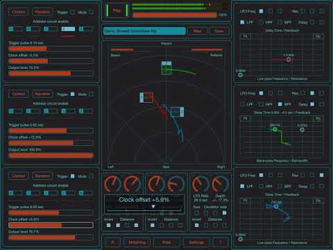The width and height of the screenshot is (333, 250).
Task: Click Control button in the first voice panel
Action: coord(19,12)
